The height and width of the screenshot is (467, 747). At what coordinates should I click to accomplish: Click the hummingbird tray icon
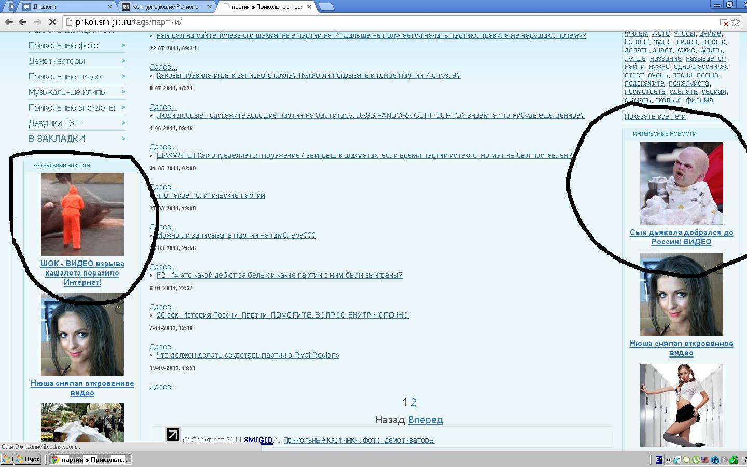[x=678, y=460]
